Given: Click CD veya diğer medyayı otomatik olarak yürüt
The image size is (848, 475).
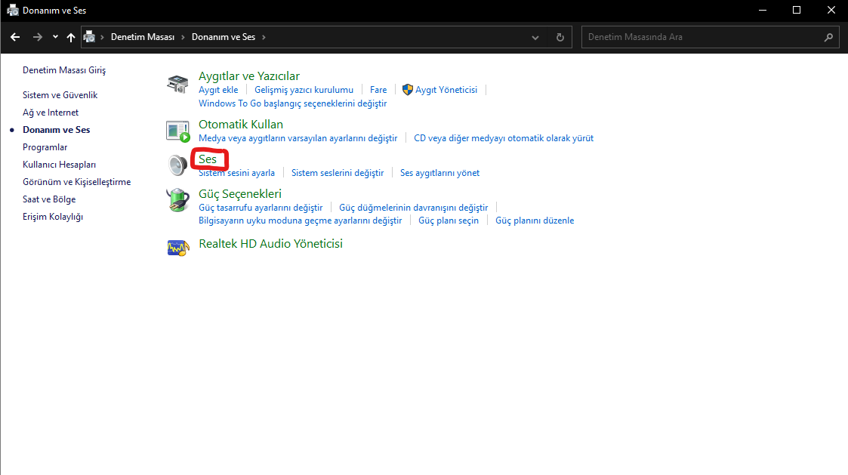Looking at the screenshot, I should click(x=504, y=138).
